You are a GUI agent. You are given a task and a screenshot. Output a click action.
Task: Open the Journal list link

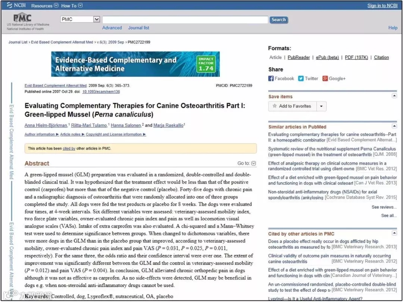138,28
